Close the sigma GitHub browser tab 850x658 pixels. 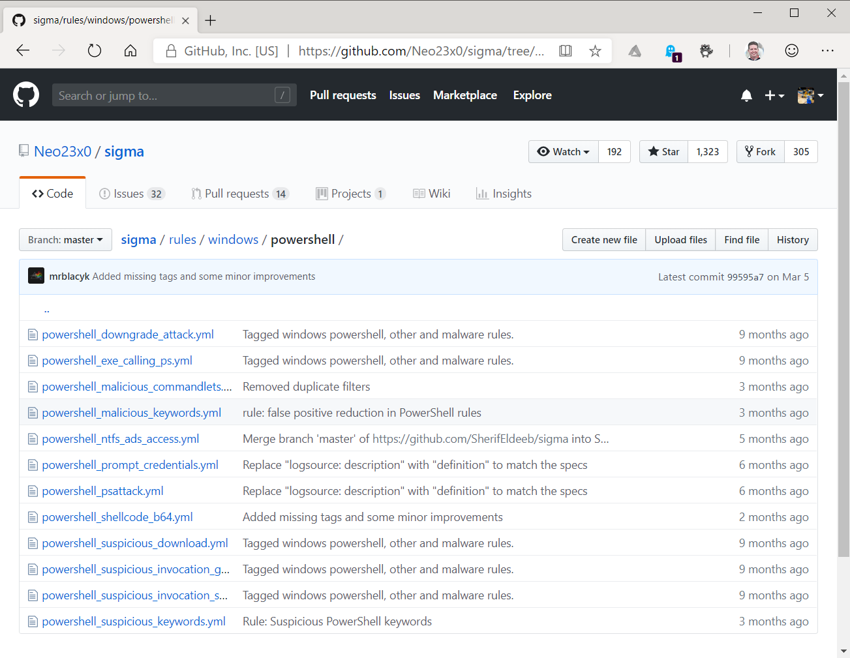click(x=185, y=20)
